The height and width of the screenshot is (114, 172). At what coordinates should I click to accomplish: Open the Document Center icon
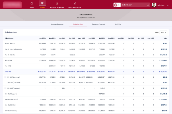(x=75, y=3)
